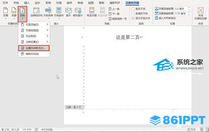Screen dimensions: 209x132
Task: Expand 当前位置 submenu arrow
Action: [x=47, y=42]
